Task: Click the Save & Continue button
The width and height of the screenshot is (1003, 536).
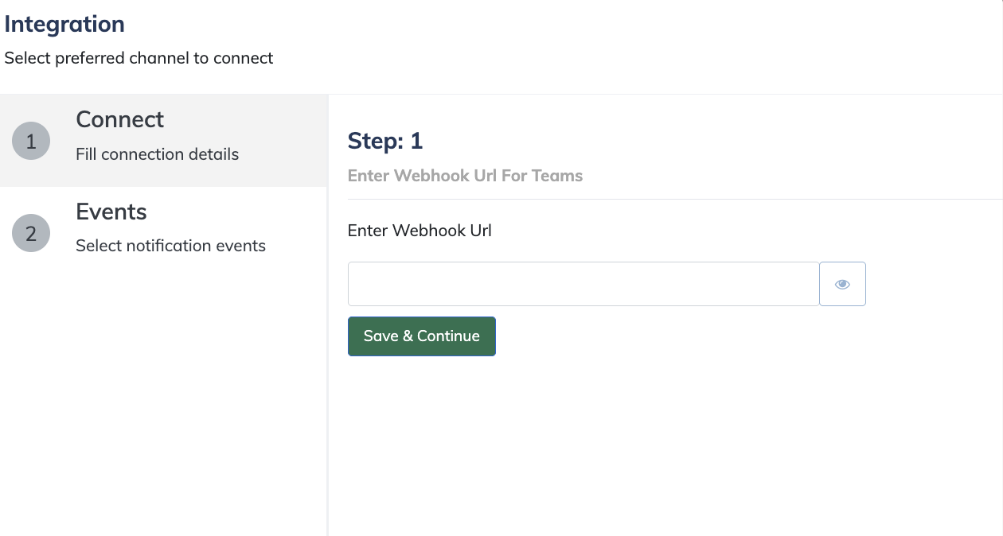Action: [422, 336]
